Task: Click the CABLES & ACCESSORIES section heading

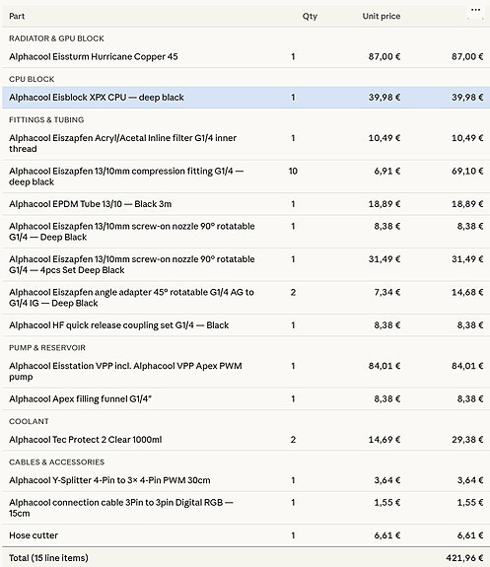Action: [56, 461]
